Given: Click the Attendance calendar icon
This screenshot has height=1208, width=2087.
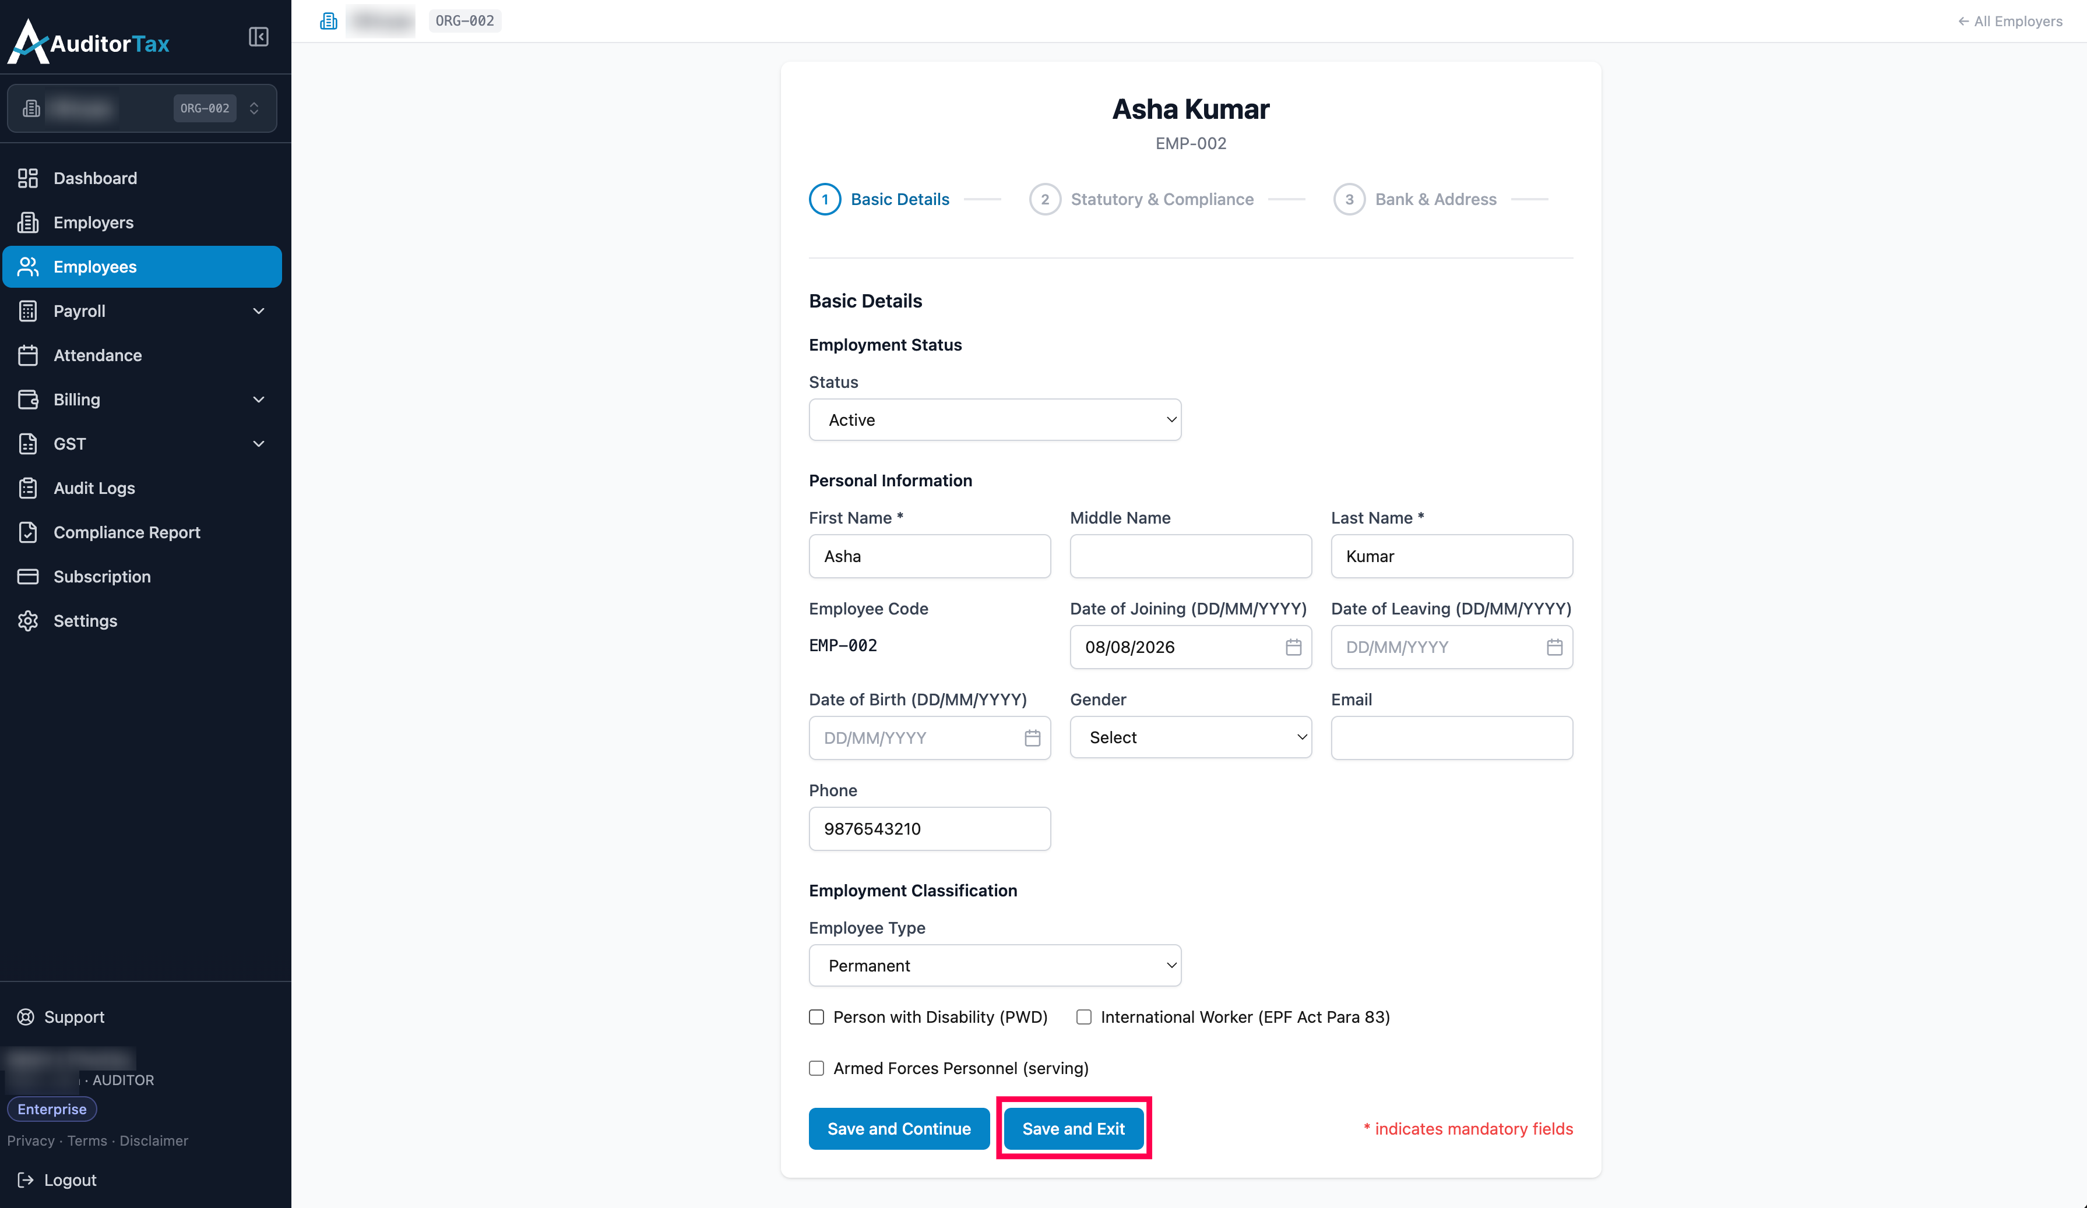Looking at the screenshot, I should click(28, 355).
